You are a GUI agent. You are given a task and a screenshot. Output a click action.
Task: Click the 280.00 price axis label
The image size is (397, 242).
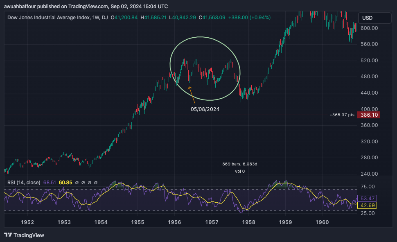369,158
